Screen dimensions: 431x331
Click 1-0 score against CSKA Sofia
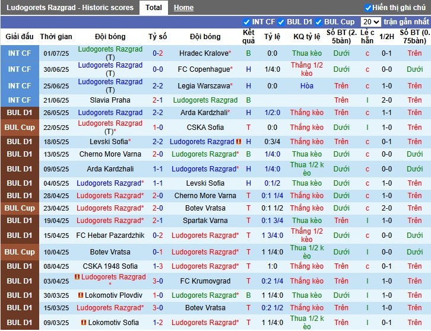coord(157,127)
